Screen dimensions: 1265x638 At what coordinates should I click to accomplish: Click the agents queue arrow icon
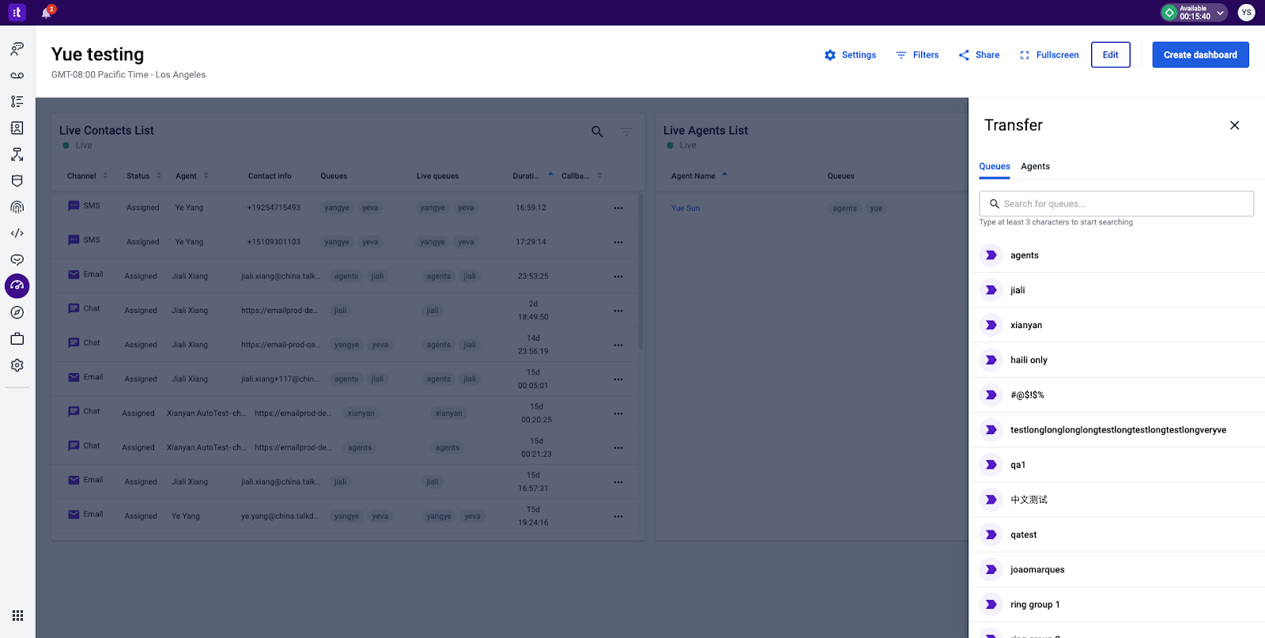tap(991, 255)
